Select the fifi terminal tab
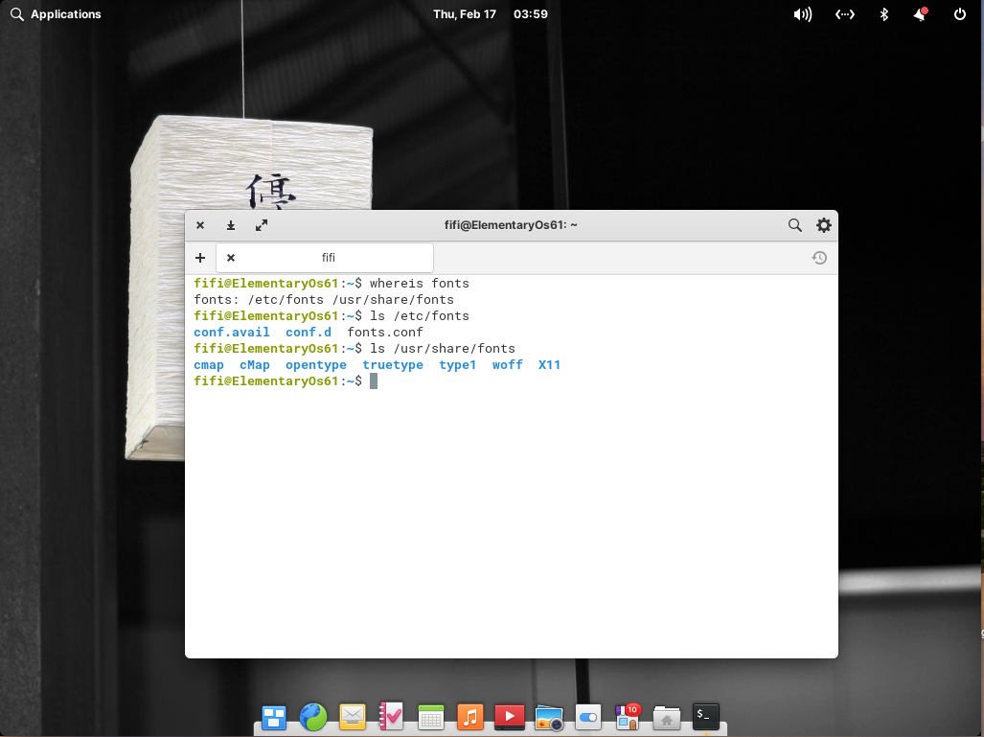Screen dimensions: 984x737 coord(328,258)
